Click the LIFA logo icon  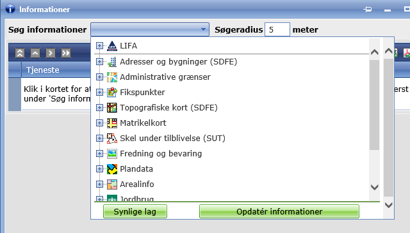[x=112, y=45]
